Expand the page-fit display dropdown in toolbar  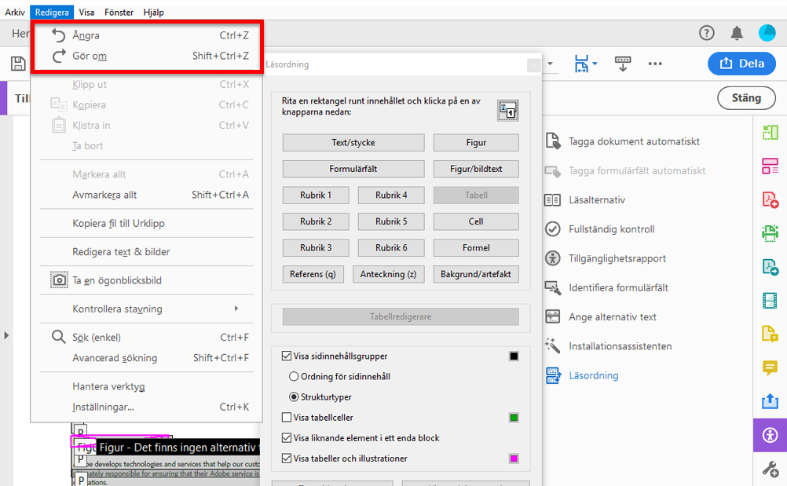(595, 64)
